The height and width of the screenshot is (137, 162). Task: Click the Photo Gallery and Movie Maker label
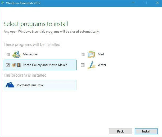click(x=45, y=65)
